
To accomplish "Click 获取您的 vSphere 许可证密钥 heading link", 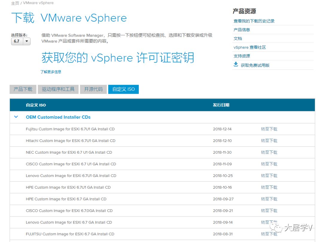I will pyautogui.click(x=118, y=58).
